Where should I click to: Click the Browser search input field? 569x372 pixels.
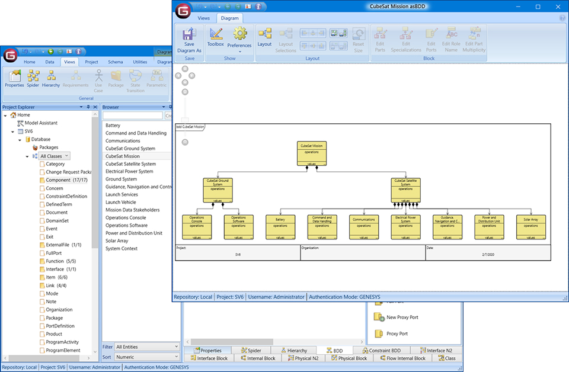pyautogui.click(x=133, y=116)
